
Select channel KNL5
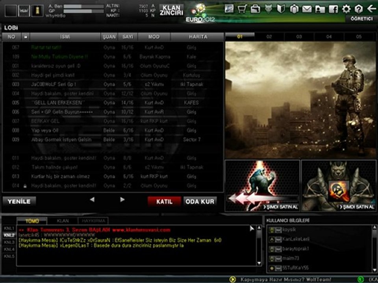click(x=9, y=256)
